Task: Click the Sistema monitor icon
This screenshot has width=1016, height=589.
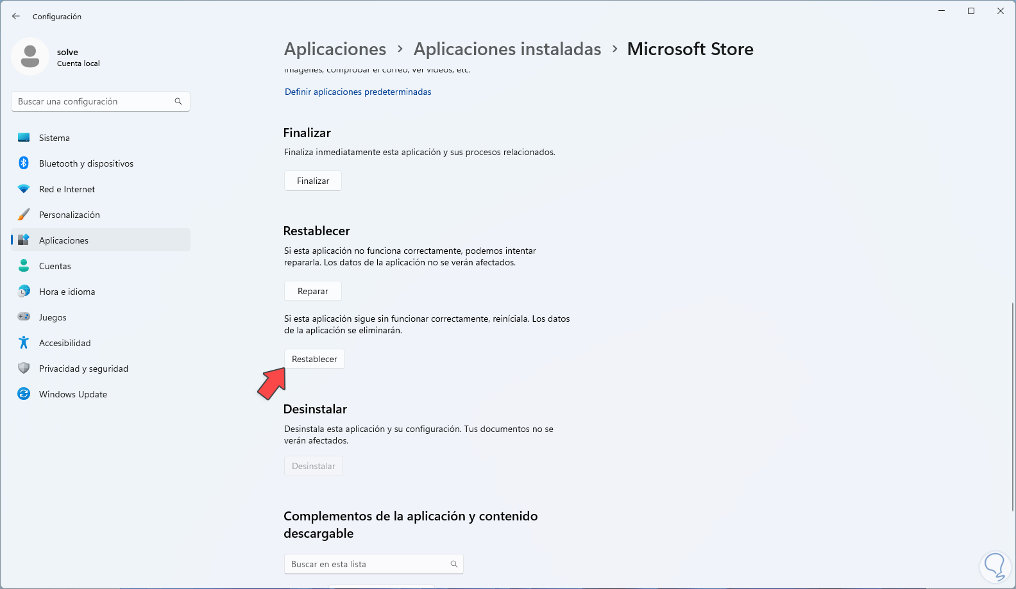Action: [x=24, y=138]
